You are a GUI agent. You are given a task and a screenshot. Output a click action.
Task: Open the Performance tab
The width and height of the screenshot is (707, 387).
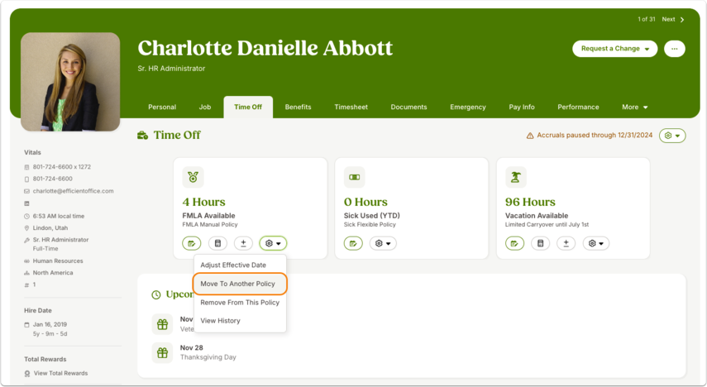(578, 107)
